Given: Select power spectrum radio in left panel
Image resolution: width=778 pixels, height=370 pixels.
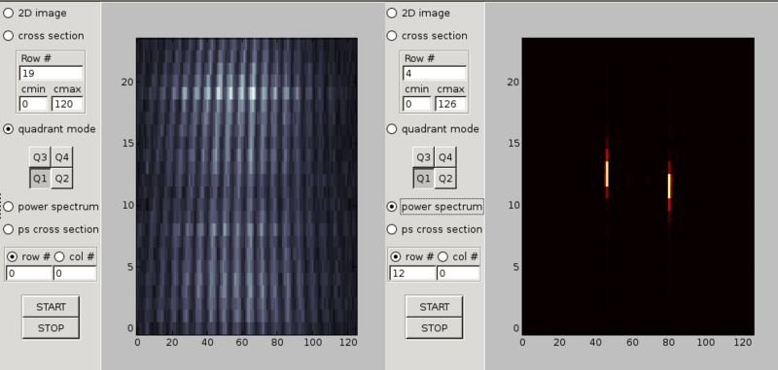Looking at the screenshot, I should pyautogui.click(x=9, y=207).
